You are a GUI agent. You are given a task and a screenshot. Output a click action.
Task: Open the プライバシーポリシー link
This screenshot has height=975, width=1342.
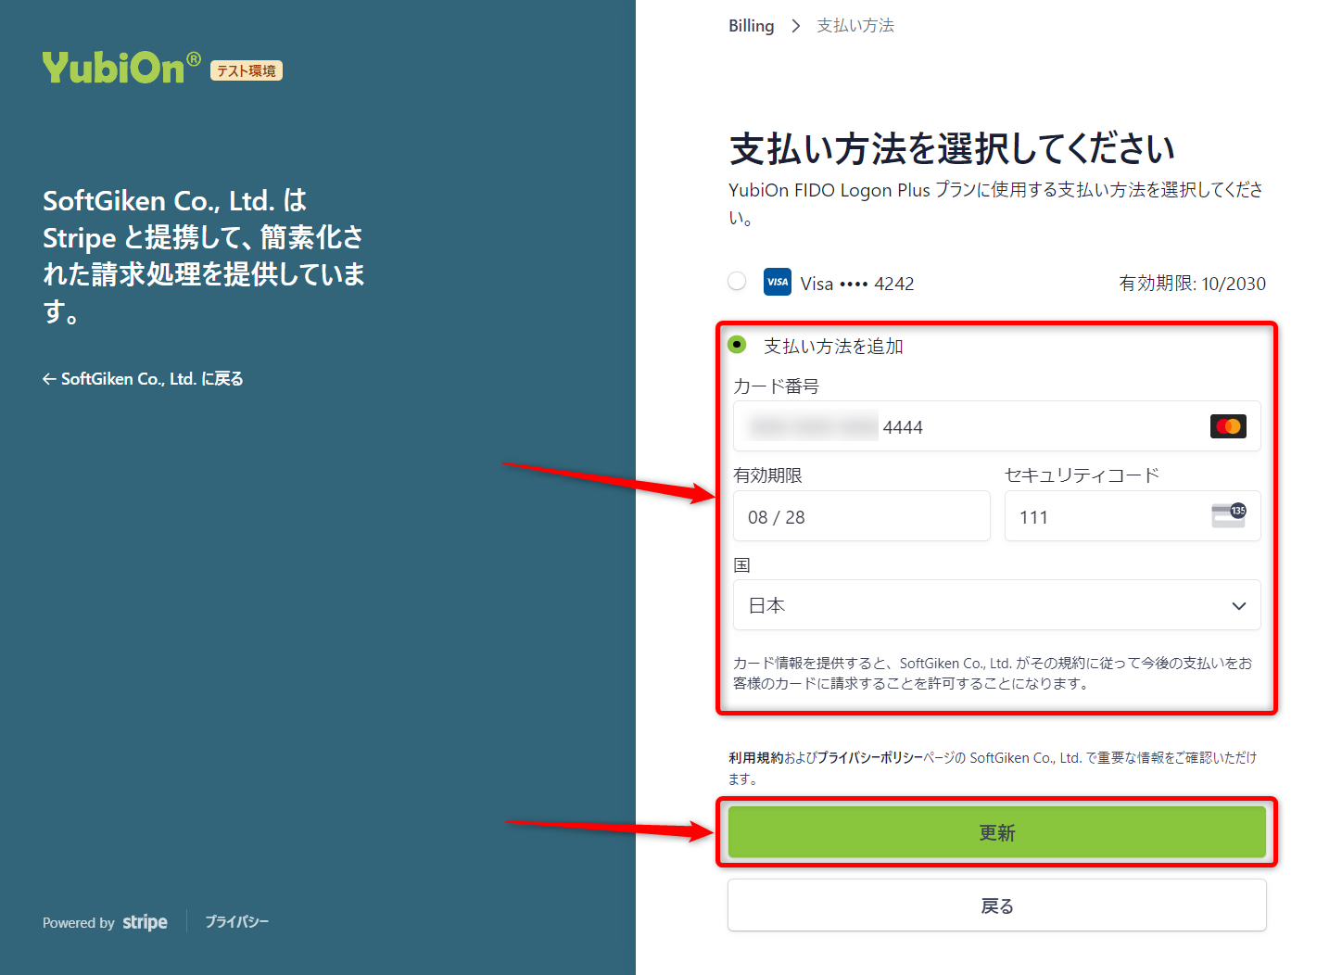[x=869, y=758]
